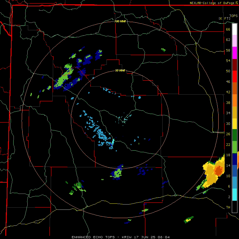Viewport: 239px width, 239px height.
Task: Click the '50 NMI' range ring label
Action: [120, 70]
